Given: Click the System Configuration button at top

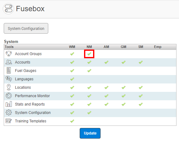Looking at the screenshot, I should coord(26,28).
